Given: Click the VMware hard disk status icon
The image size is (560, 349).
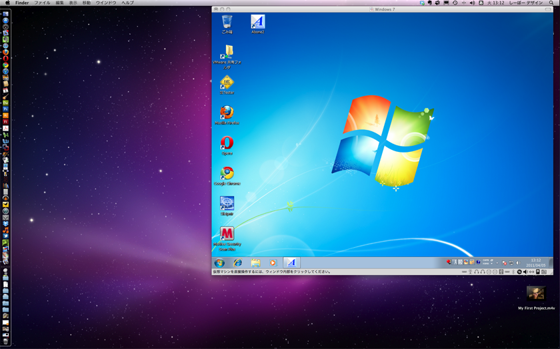Looking at the screenshot, I should [x=538, y=272].
